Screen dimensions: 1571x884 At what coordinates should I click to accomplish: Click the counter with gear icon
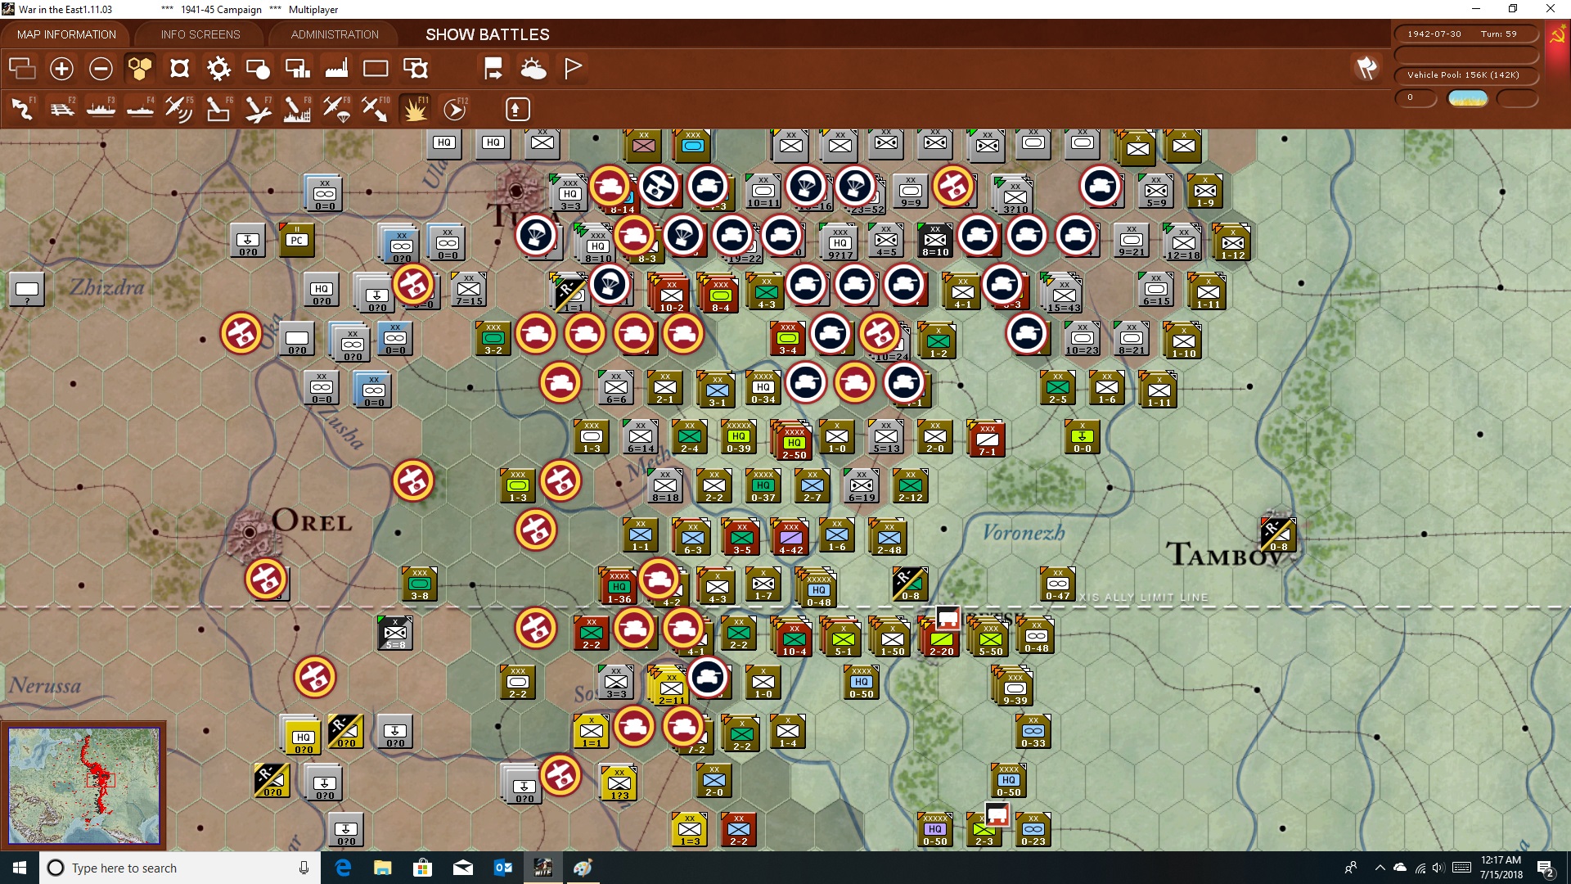[416, 69]
